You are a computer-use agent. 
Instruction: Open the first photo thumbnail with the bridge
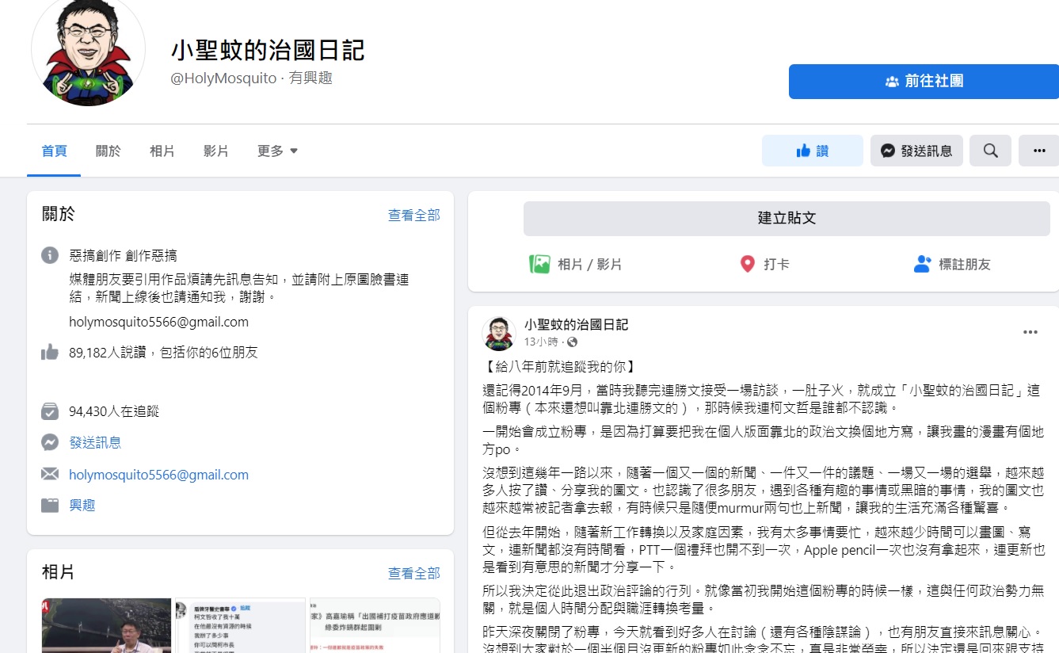click(106, 625)
